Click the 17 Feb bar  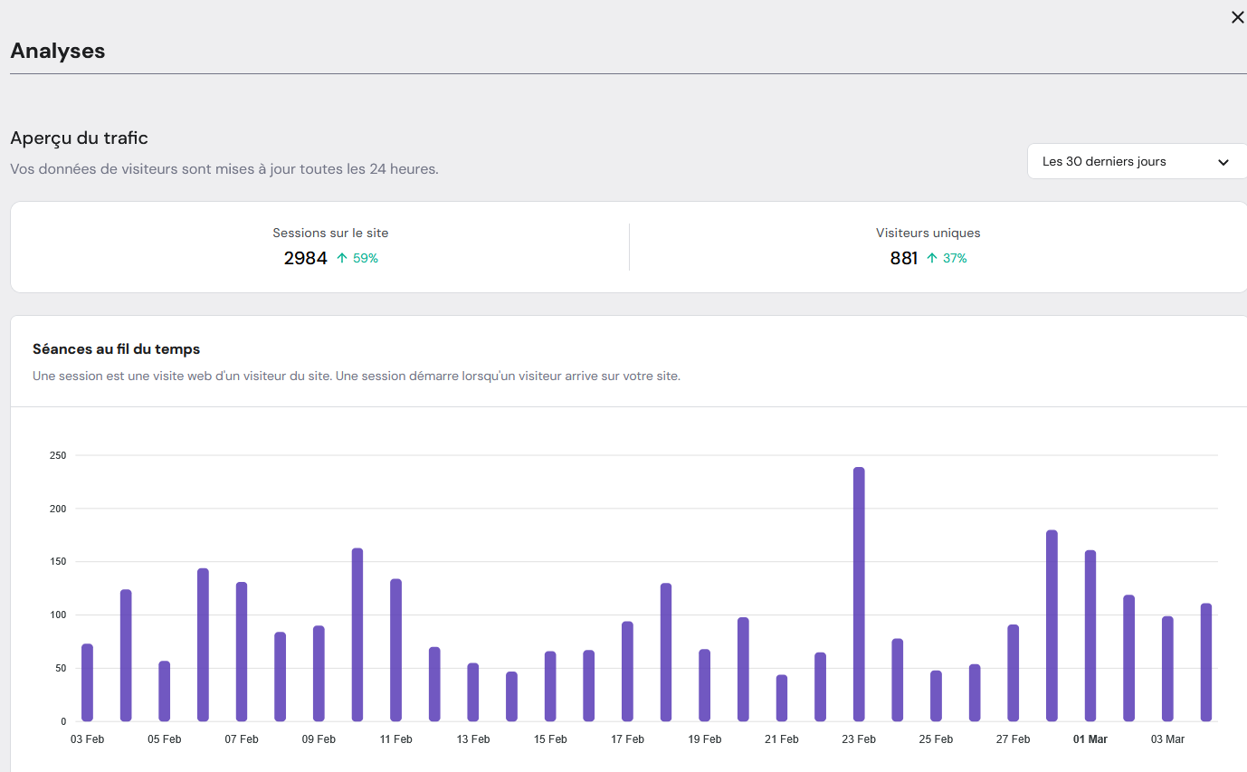627,672
